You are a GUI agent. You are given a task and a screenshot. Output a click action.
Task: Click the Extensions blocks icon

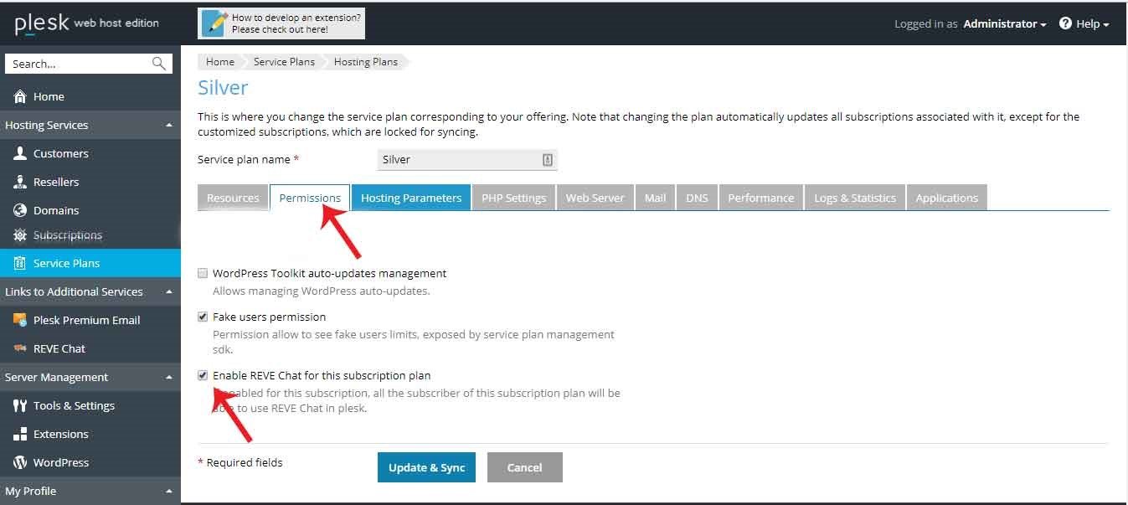20,434
